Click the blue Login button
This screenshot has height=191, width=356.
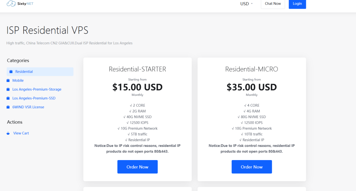tap(297, 4)
